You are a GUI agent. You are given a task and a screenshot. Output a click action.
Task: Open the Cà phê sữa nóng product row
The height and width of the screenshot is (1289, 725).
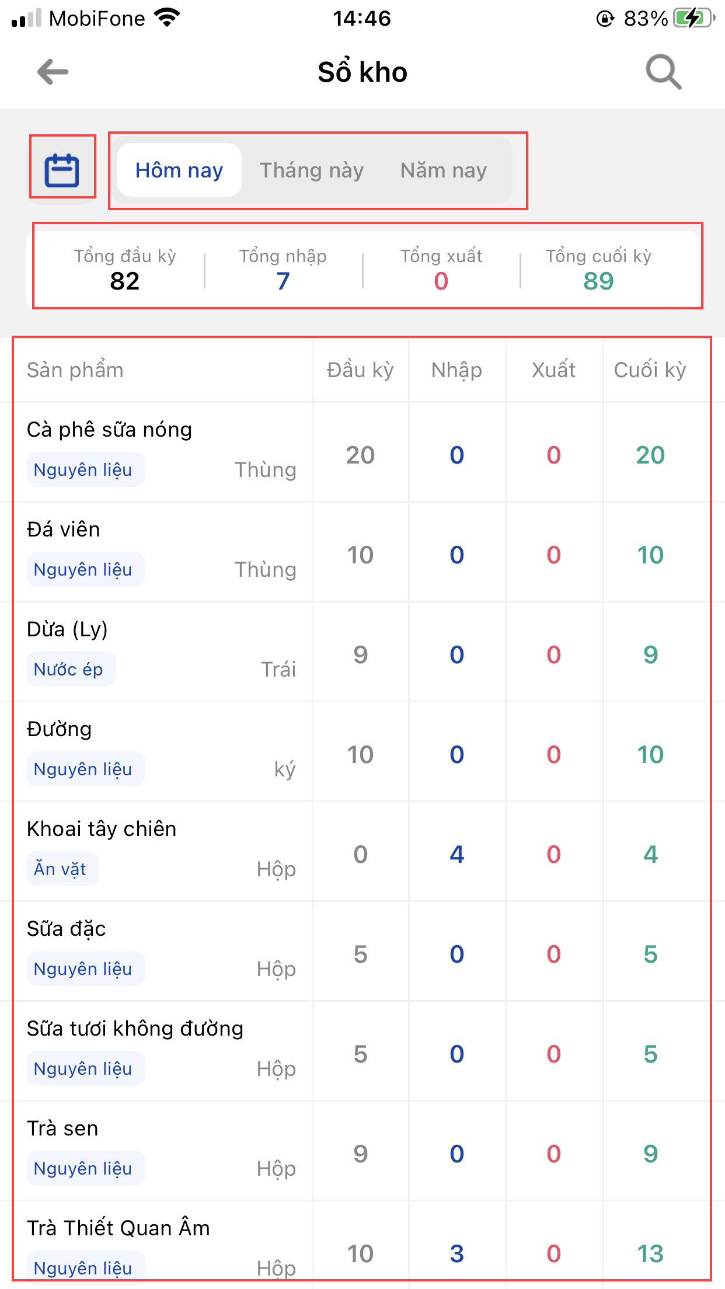110,430
